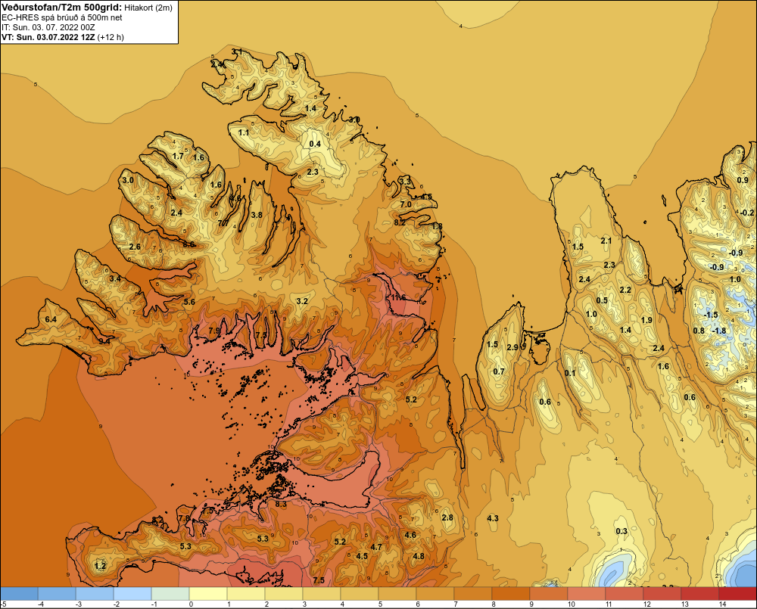757x609 pixels.
Task: Click the 4.7 temperature value
Action: [376, 547]
